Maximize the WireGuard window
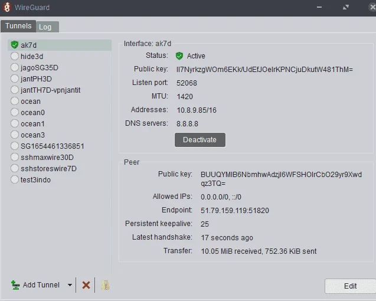 tap(345, 7)
